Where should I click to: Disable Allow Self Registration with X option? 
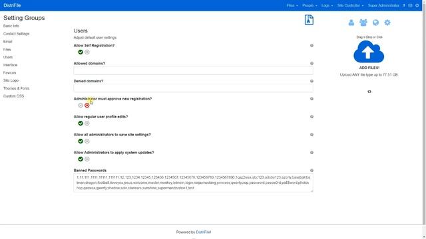pyautogui.click(x=87, y=52)
